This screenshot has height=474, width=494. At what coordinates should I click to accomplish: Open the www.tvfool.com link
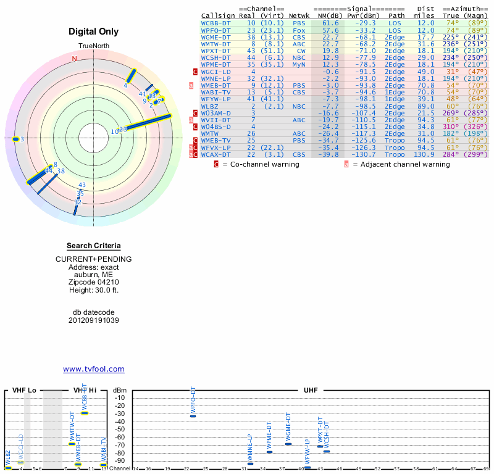93,369
